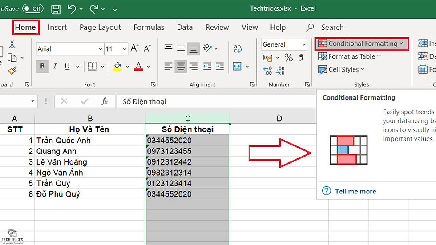Open Number dialog launcher
The height and width of the screenshot is (245, 436).
click(x=307, y=84)
